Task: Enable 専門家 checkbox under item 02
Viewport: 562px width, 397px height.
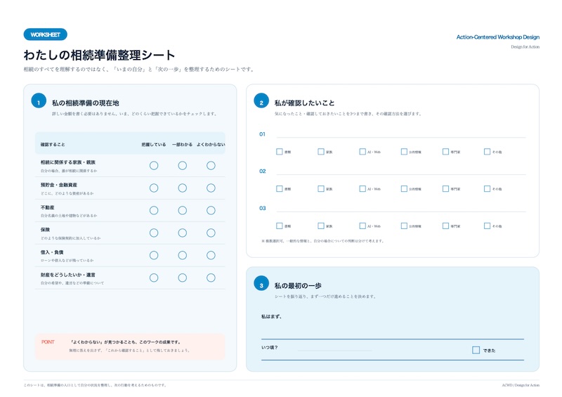Action: [x=445, y=188]
